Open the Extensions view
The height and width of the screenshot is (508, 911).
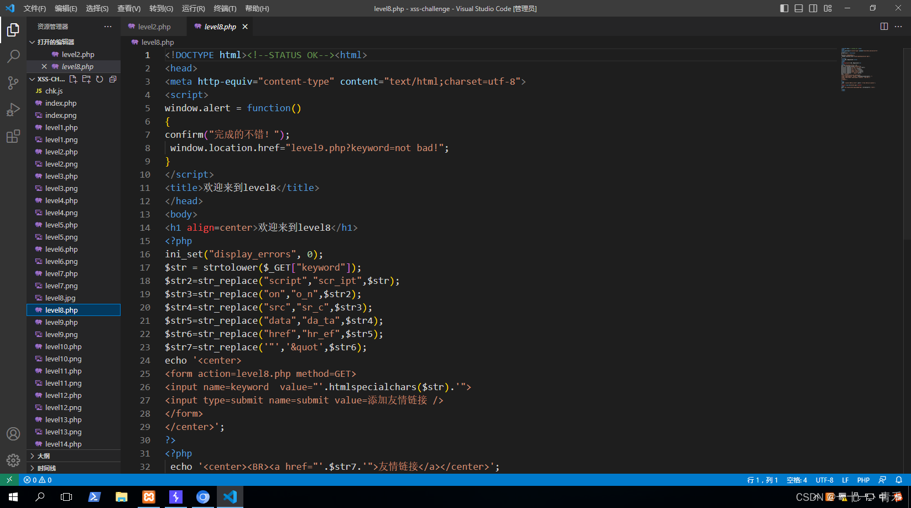coord(13,136)
